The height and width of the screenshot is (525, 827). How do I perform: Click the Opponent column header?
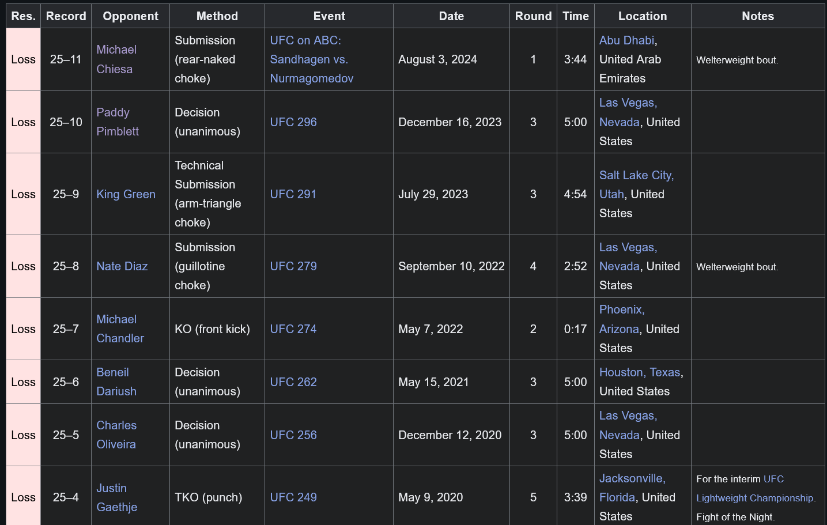pos(130,16)
